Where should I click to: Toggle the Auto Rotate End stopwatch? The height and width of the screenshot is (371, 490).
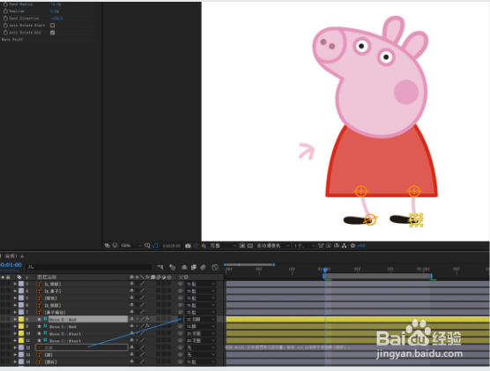click(x=5, y=33)
